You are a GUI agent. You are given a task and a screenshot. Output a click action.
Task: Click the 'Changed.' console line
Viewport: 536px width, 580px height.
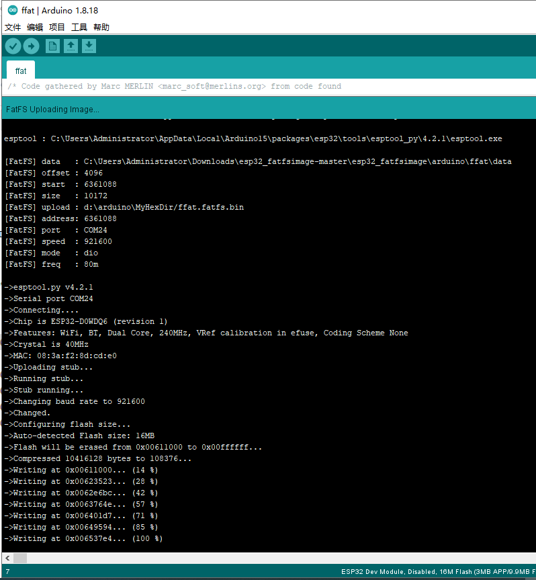[x=27, y=413]
